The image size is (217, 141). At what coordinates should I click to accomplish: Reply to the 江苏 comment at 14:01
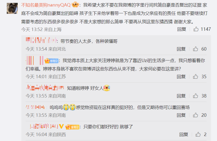(x=181, y=77)
